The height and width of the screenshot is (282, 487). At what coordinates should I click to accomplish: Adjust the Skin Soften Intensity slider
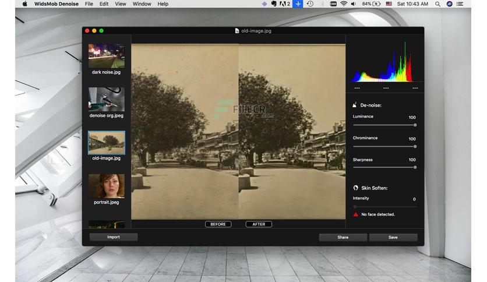[x=385, y=206]
